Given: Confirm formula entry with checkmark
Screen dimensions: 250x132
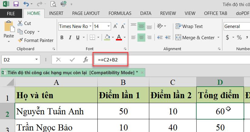Looking at the screenshot, I should [x=72, y=60].
